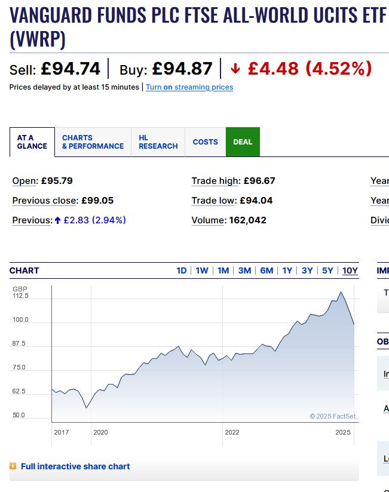Set chart range to 1D
Viewport: 389px width, 492px height.
tap(182, 270)
